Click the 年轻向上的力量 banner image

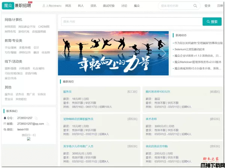[x=113, y=53]
